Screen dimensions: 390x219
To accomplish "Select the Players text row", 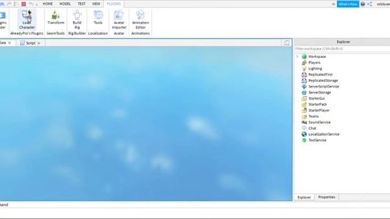I will click(314, 63).
